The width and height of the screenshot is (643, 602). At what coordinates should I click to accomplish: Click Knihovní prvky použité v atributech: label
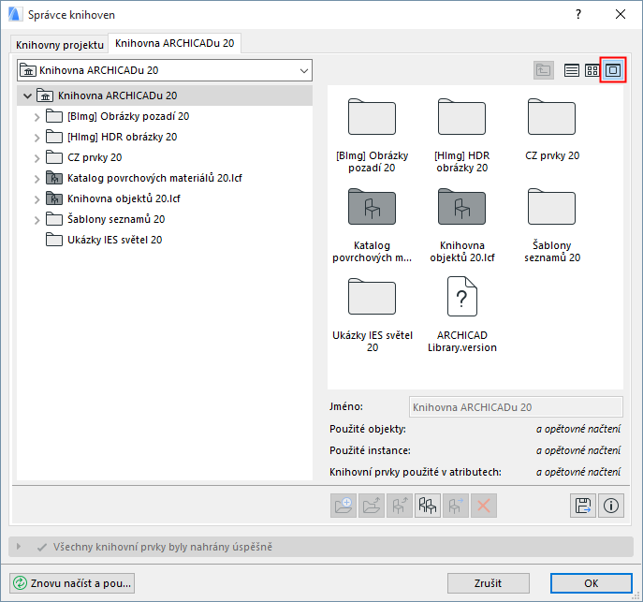(x=416, y=472)
